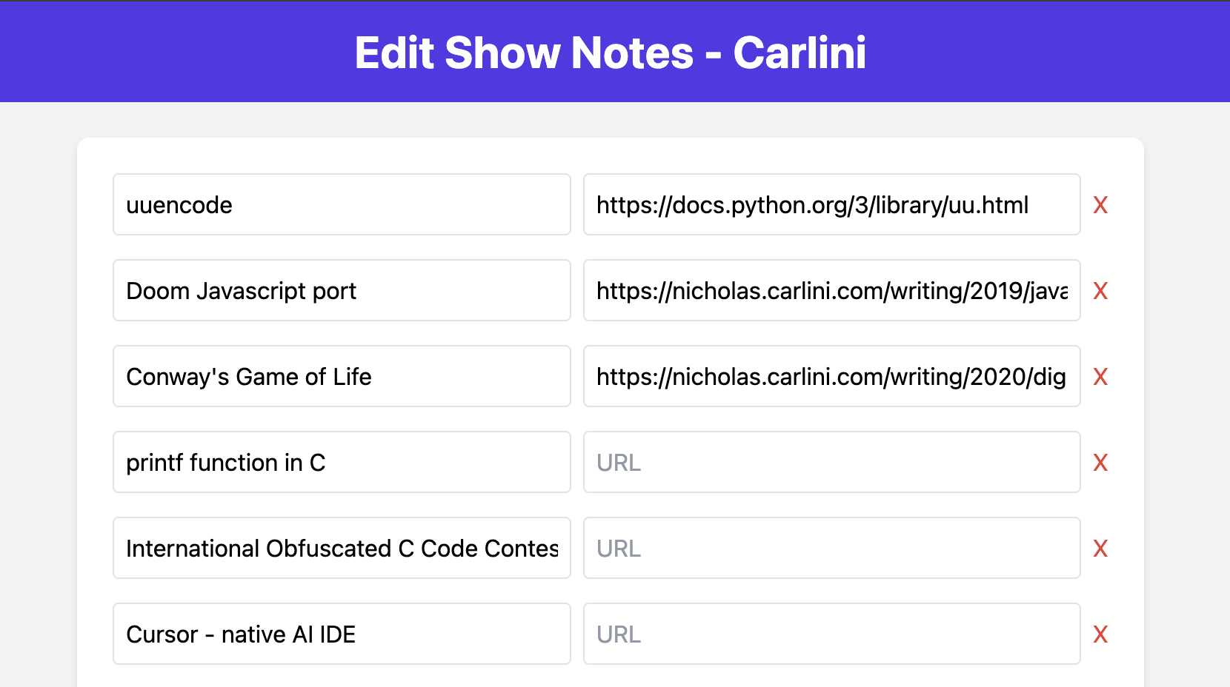Remove the Conway's Game of Life row
The image size is (1230, 687).
pos(1100,377)
